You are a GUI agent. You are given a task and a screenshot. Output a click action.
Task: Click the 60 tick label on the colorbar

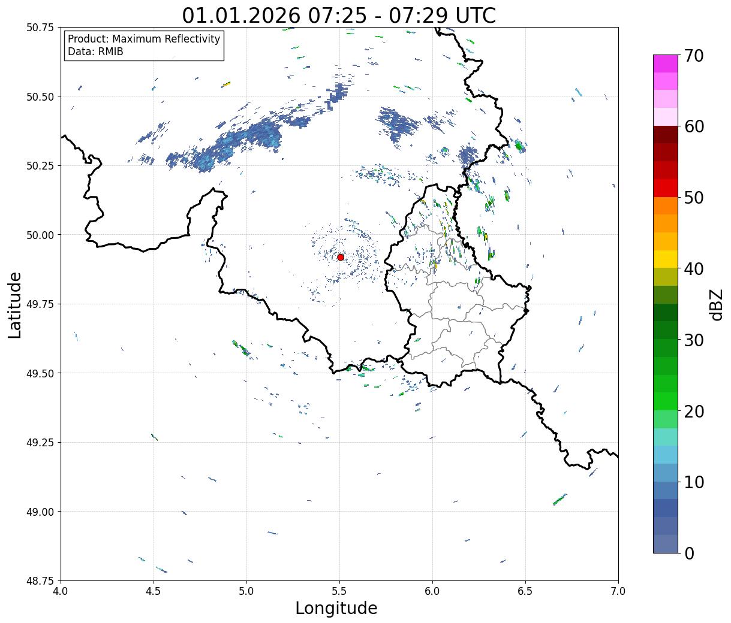pyautogui.click(x=693, y=126)
